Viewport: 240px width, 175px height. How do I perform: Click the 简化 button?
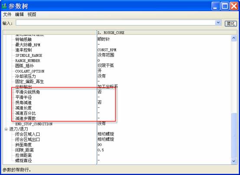pos(230,23)
